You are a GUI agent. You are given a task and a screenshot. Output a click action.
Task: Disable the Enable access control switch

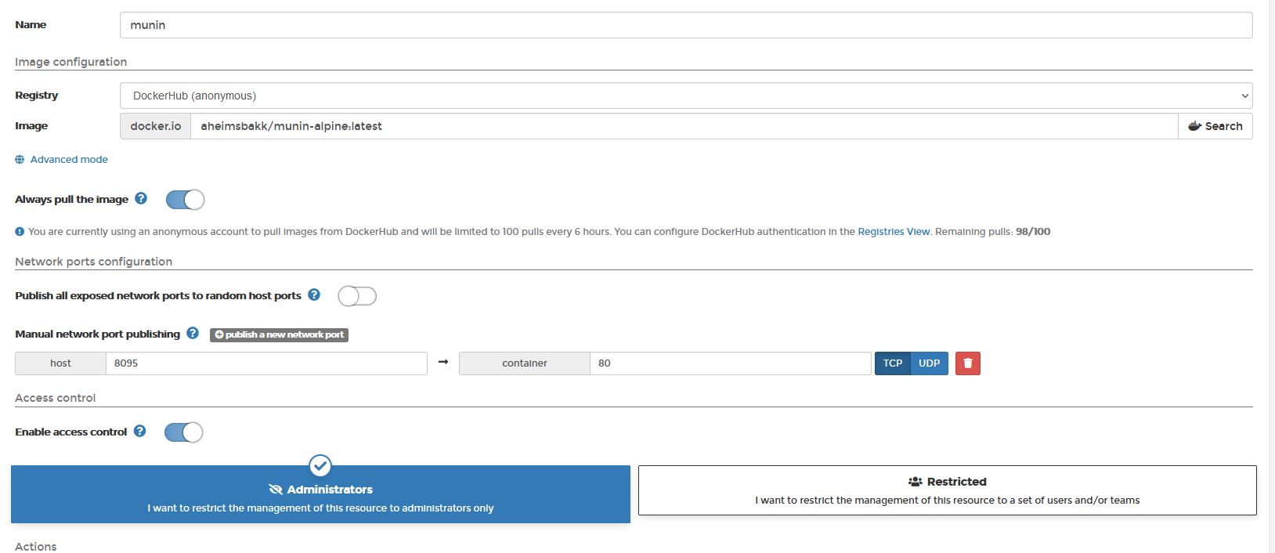click(x=183, y=432)
